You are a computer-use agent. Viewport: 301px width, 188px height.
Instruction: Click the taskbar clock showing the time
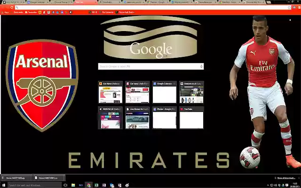click(x=295, y=185)
